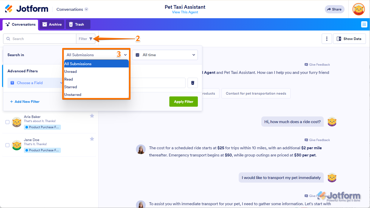Screen dimensions: 370x208
Task: Star Aria Baker's conversation
Action: (x=92, y=116)
